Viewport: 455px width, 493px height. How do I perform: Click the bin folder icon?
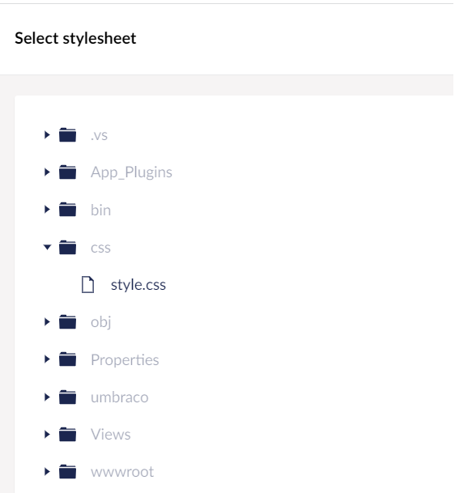pyautogui.click(x=68, y=210)
